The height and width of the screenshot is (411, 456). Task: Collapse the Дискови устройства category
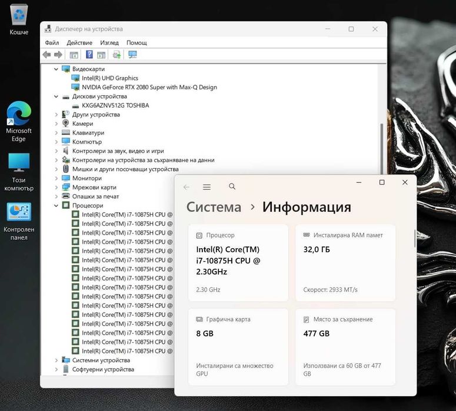56,96
